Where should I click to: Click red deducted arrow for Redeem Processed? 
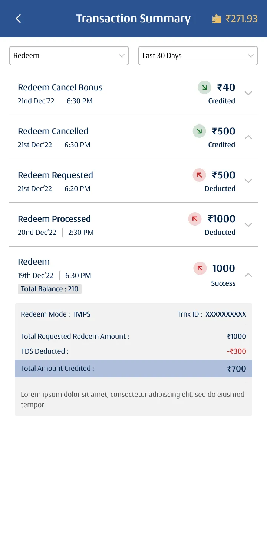pos(195,219)
